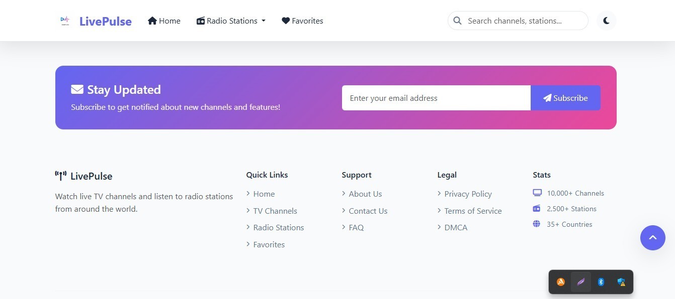Screen dimensions: 675x299
Task: Open Favorites in the navigation bar
Action: [x=302, y=21]
